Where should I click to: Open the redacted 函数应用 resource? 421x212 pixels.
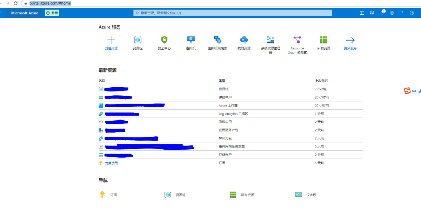click(116, 122)
